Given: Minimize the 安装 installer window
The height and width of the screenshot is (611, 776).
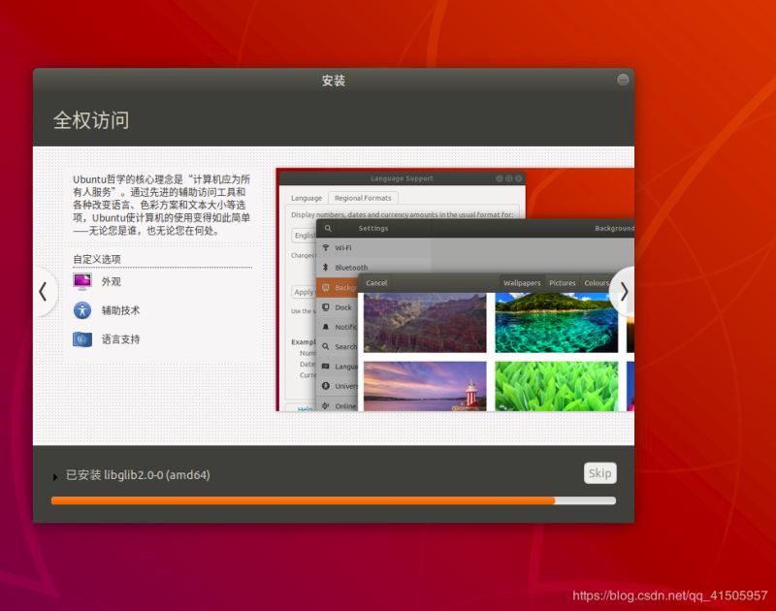Looking at the screenshot, I should (x=623, y=80).
